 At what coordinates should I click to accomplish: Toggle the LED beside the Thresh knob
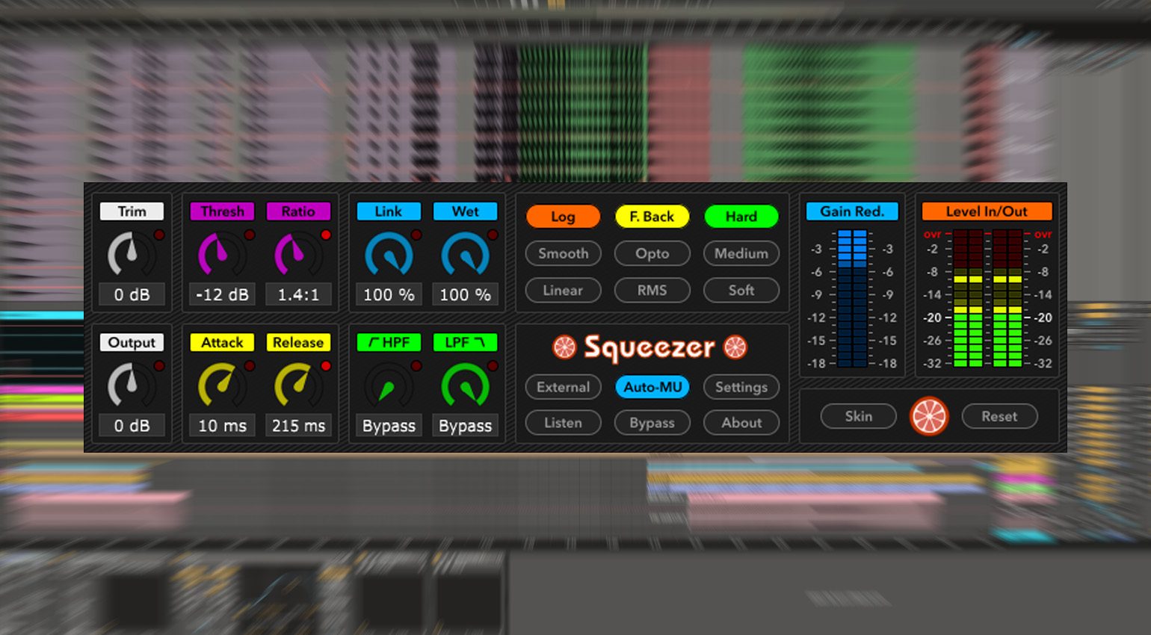pyautogui.click(x=250, y=235)
